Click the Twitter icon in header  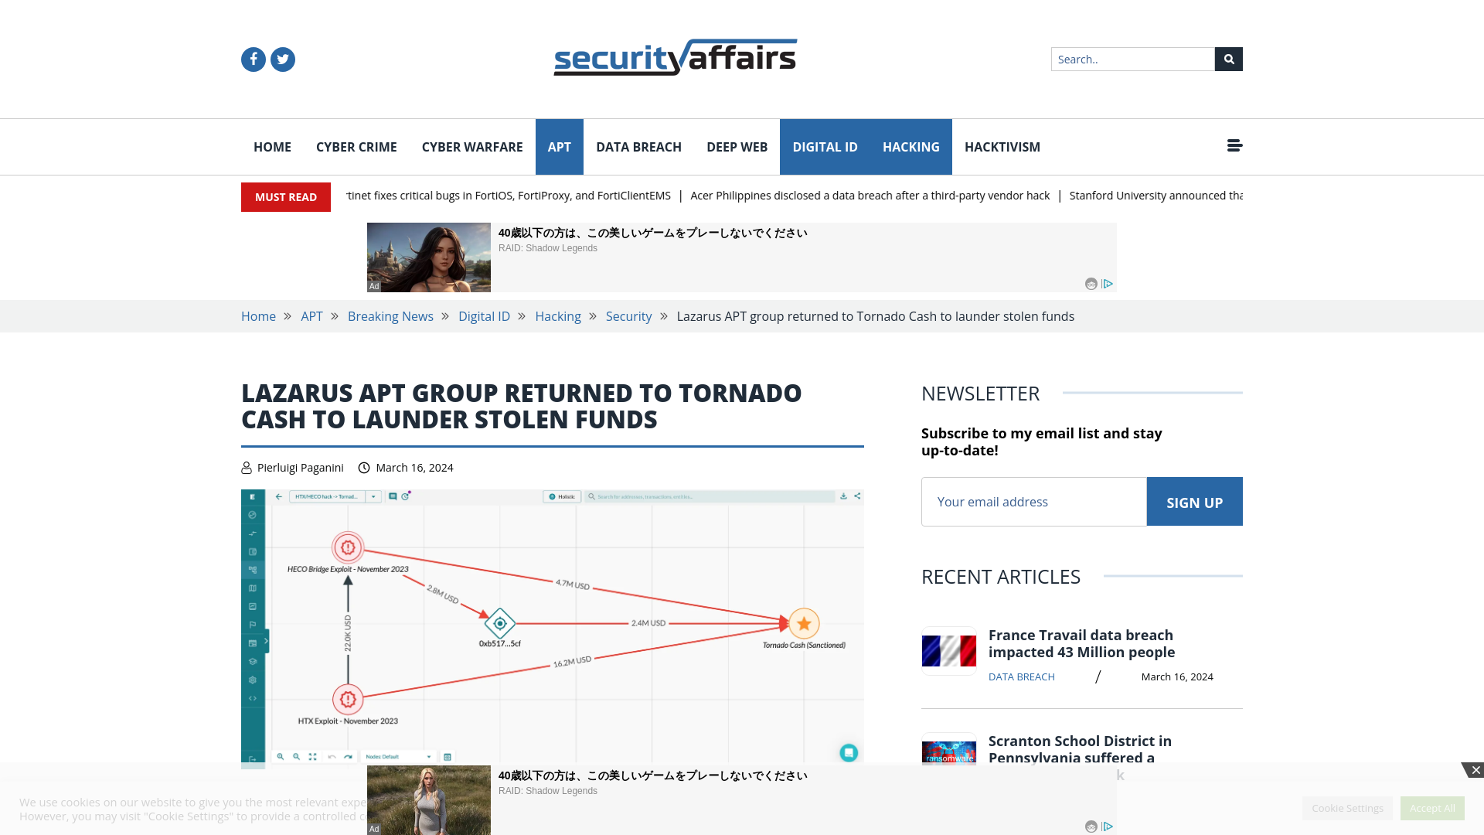point(284,59)
